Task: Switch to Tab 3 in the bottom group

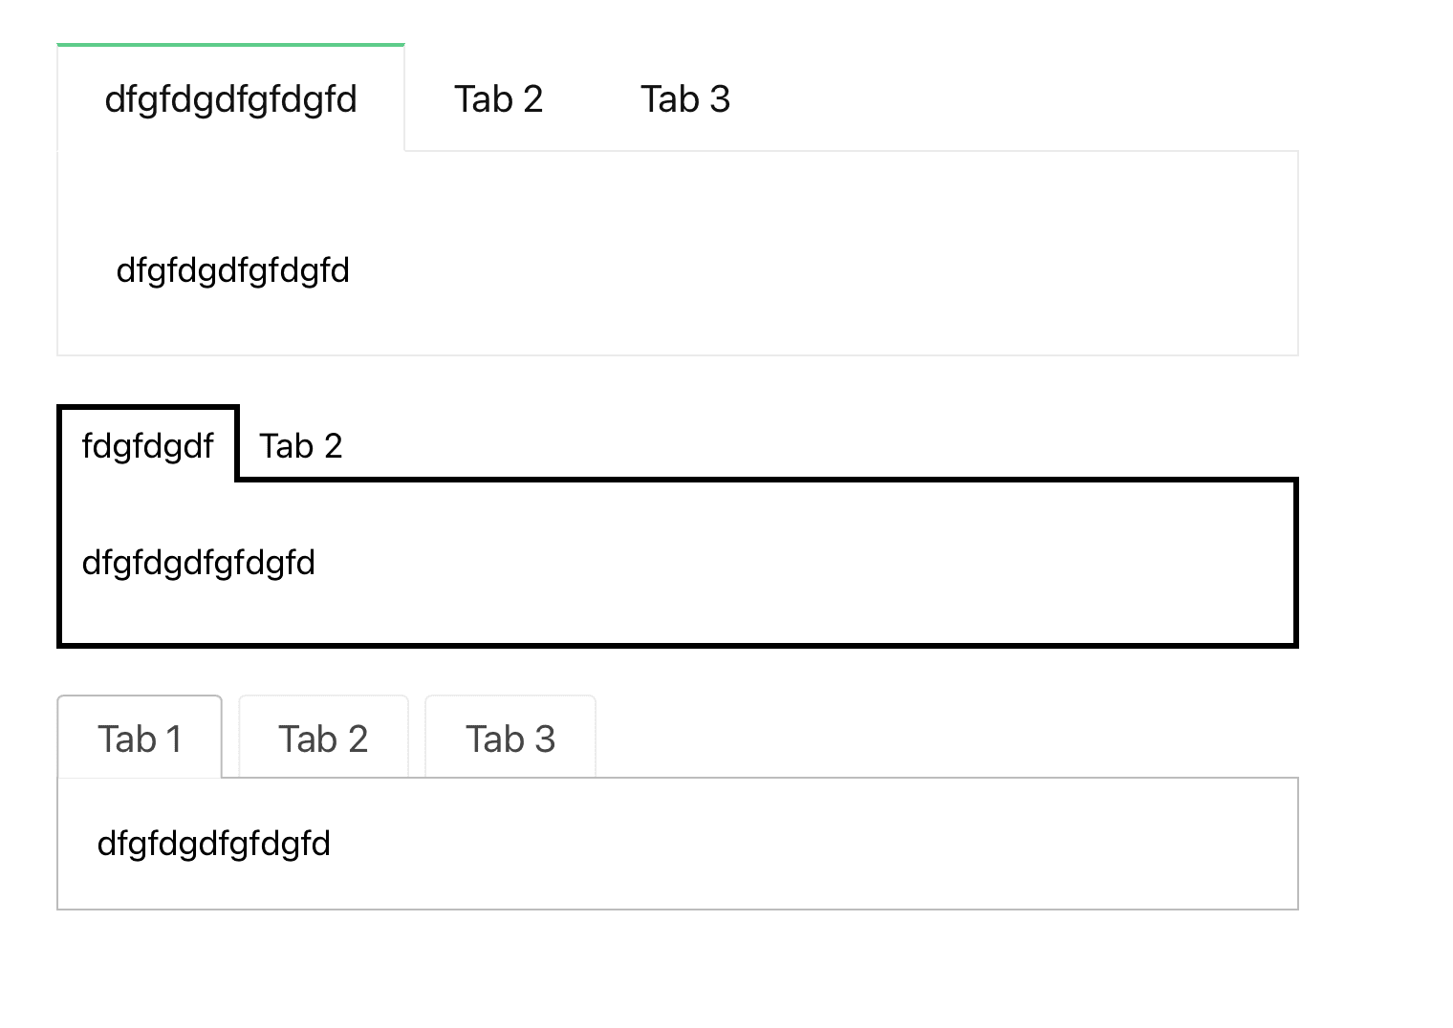Action: tap(510, 737)
